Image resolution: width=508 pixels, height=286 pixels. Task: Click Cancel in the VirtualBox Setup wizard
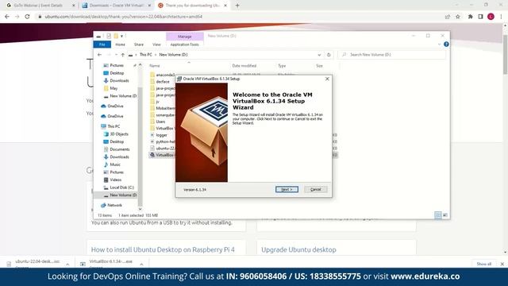click(316, 189)
